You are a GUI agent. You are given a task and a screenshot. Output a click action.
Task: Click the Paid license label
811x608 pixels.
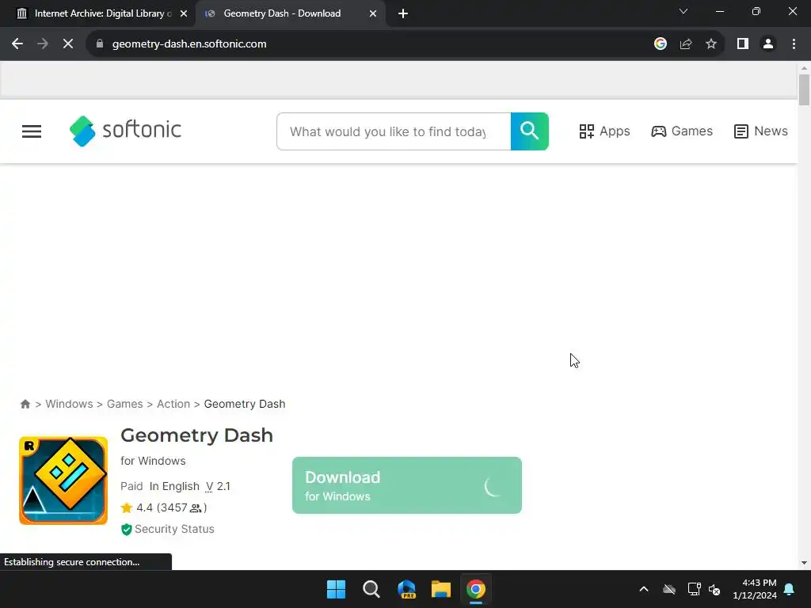coord(131,486)
